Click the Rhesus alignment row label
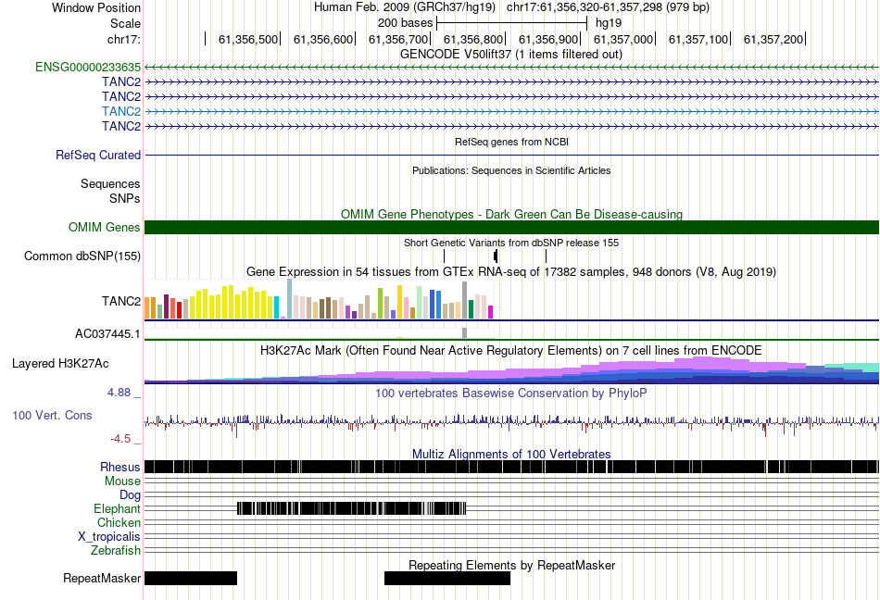Viewport: 880px width, 600px height. point(120,467)
